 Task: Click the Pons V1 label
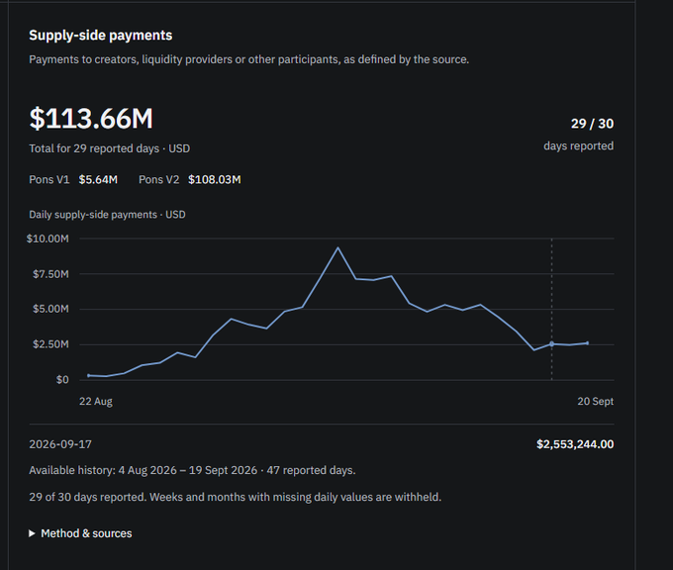click(48, 179)
